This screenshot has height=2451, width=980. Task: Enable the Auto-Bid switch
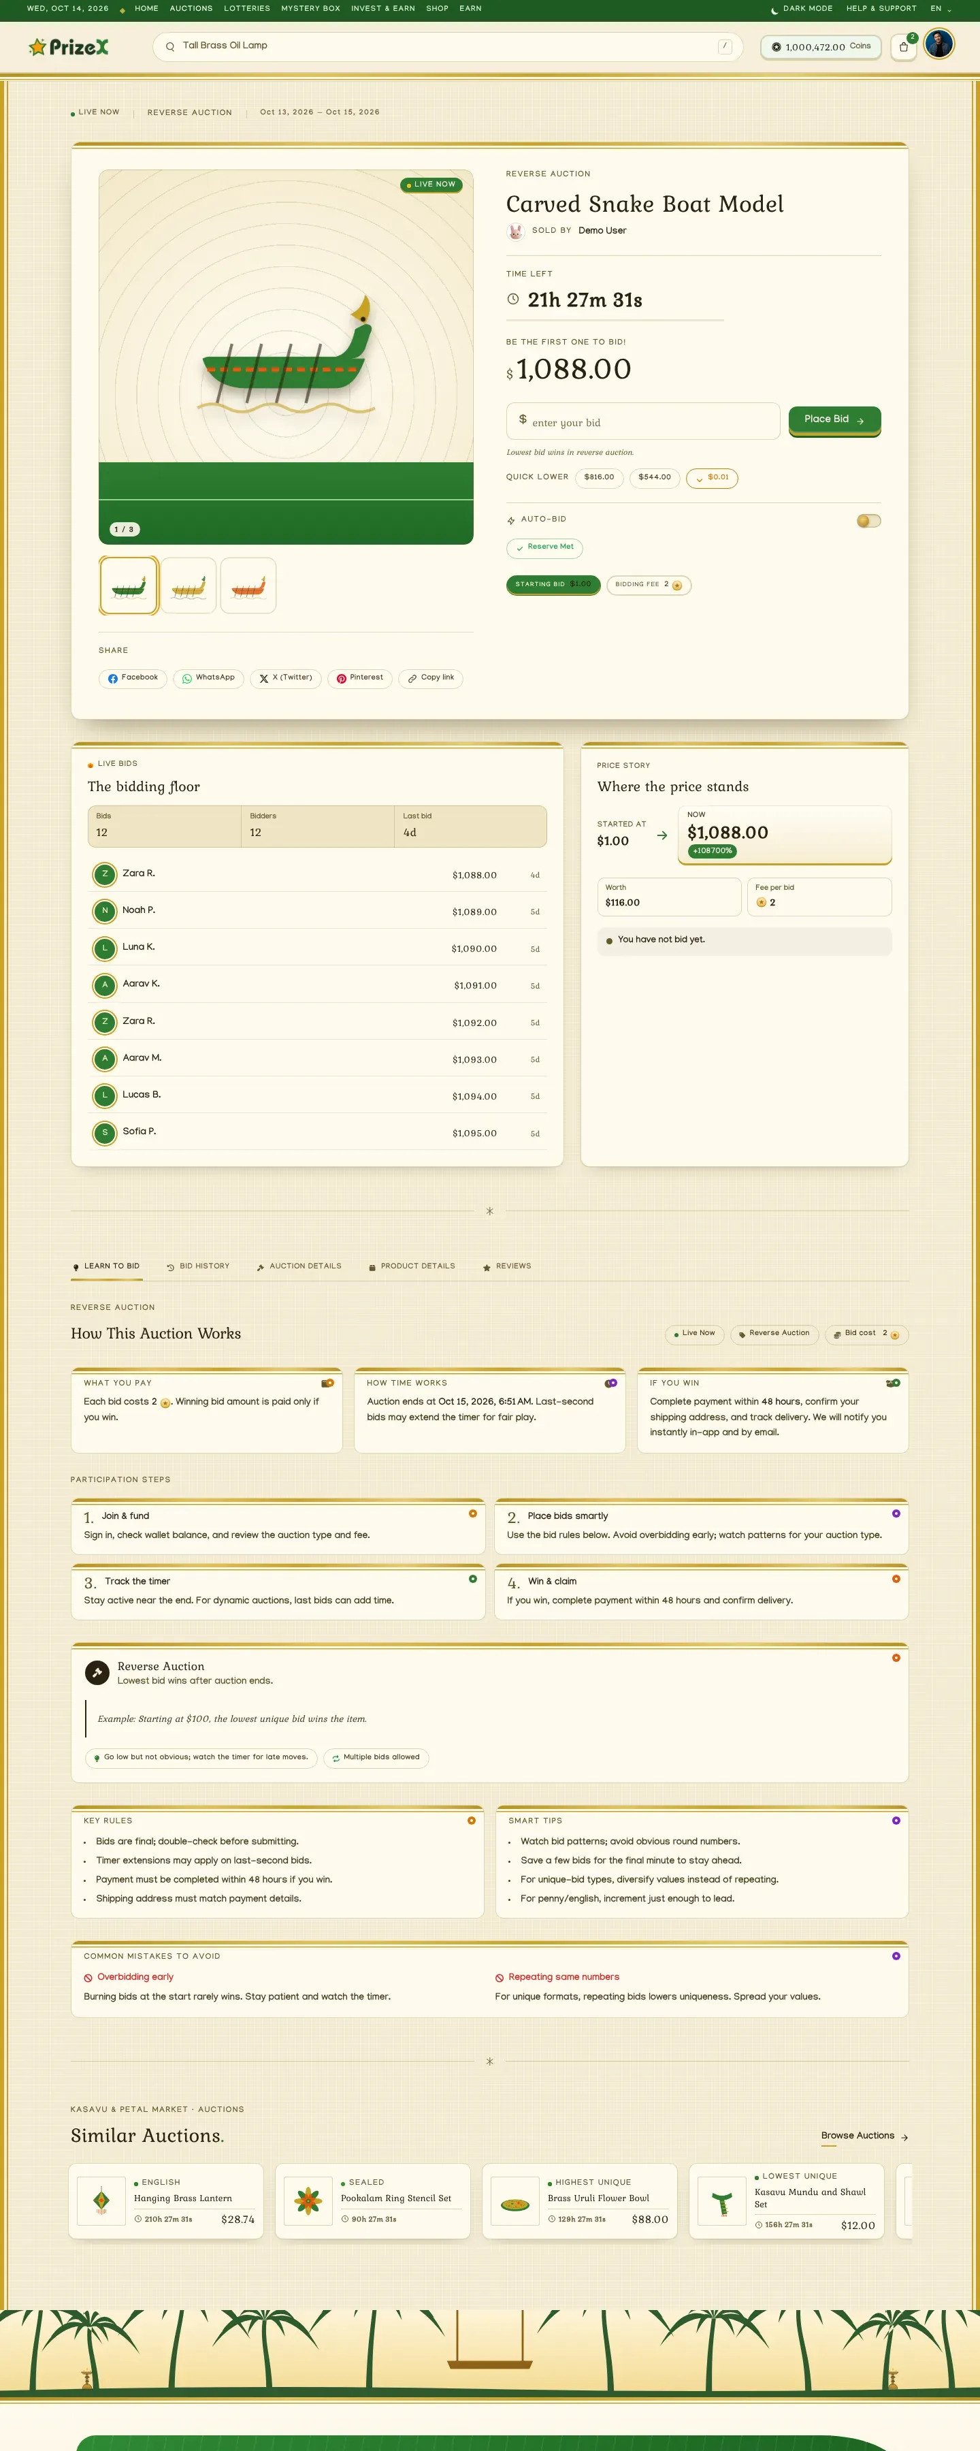(x=868, y=520)
